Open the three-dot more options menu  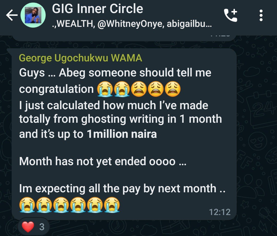tap(261, 15)
